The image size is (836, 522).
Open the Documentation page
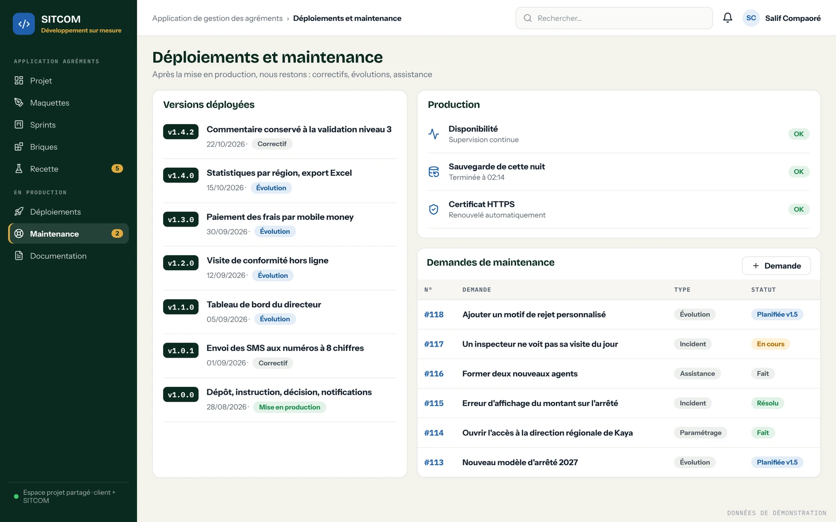click(x=68, y=256)
